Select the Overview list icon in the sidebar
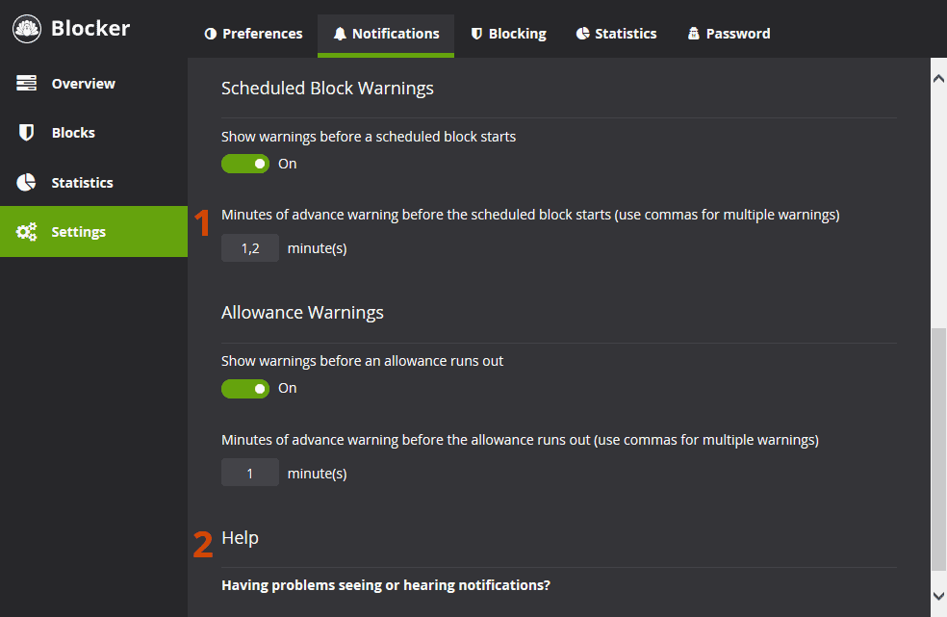 pyautogui.click(x=26, y=83)
